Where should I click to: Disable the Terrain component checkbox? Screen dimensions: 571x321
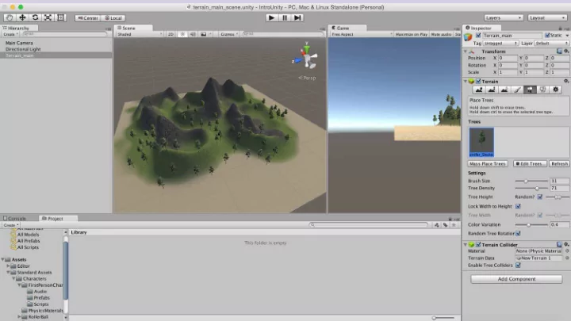[478, 81]
